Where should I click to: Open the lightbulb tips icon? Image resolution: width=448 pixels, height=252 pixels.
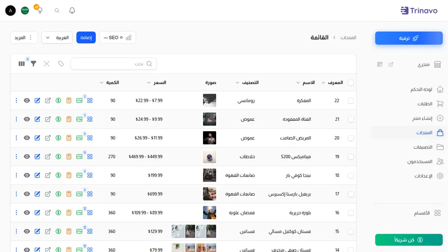[x=40, y=10]
